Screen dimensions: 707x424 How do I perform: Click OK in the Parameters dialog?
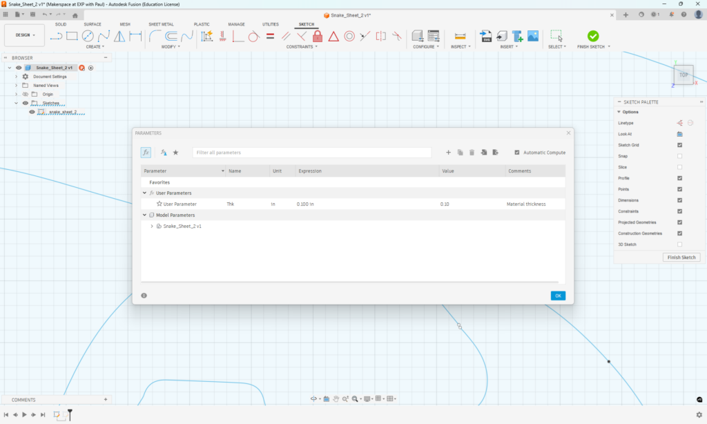coord(558,295)
